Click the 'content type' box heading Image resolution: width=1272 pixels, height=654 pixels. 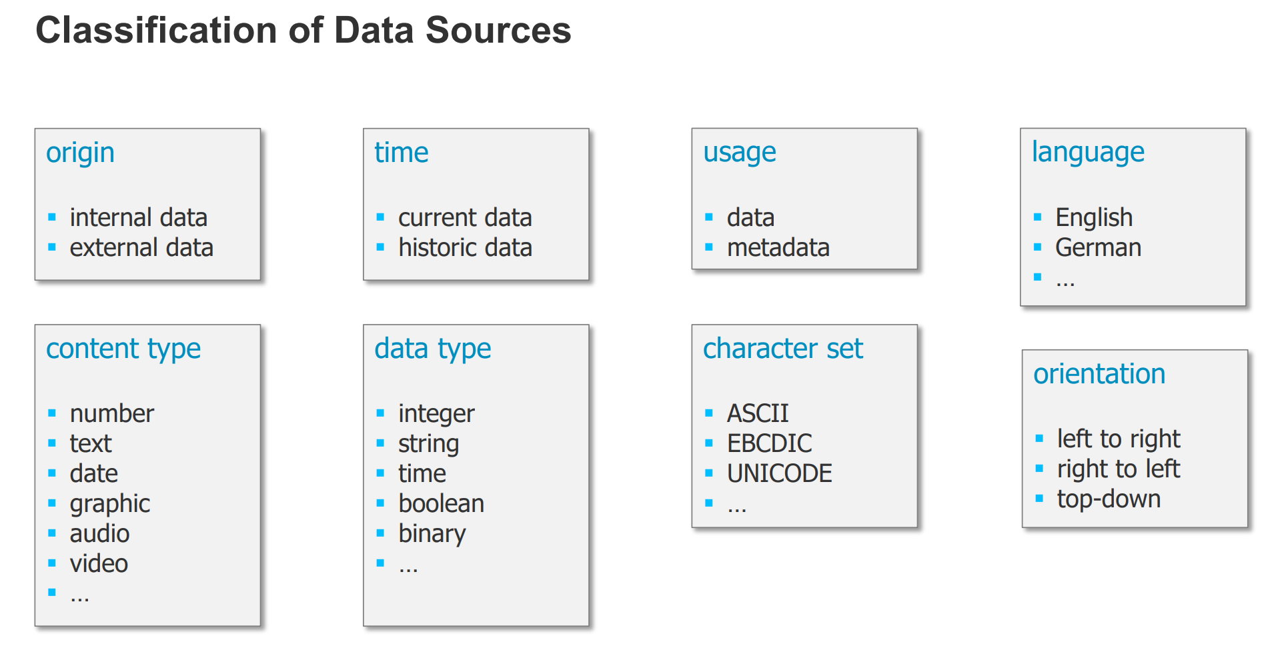coord(123,349)
